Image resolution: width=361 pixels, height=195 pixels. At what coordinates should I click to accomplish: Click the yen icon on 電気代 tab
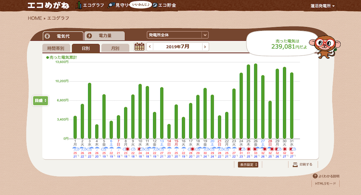(x=47, y=36)
